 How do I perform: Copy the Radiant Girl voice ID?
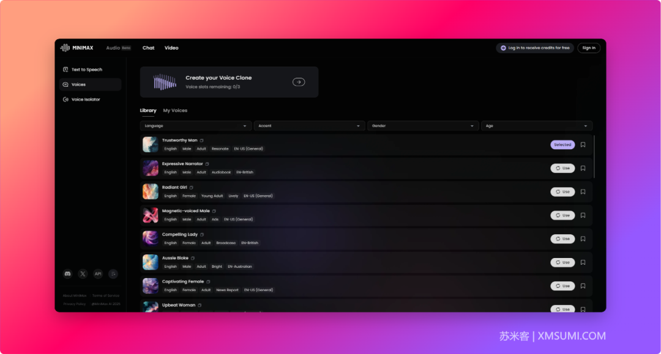[191, 188]
